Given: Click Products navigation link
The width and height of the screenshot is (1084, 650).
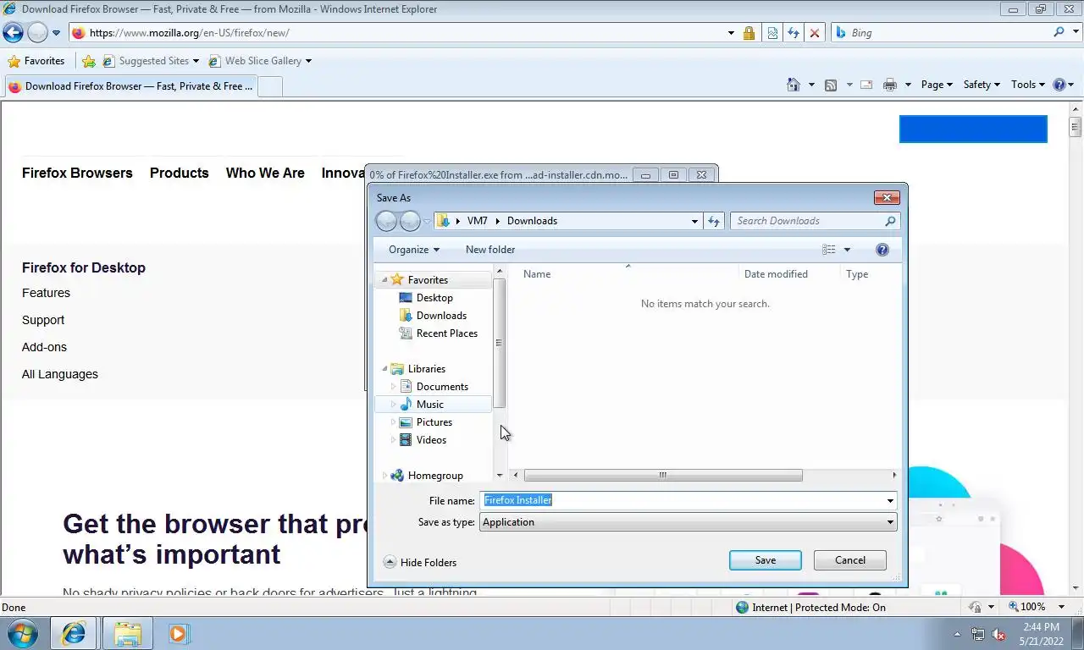Looking at the screenshot, I should (x=179, y=173).
